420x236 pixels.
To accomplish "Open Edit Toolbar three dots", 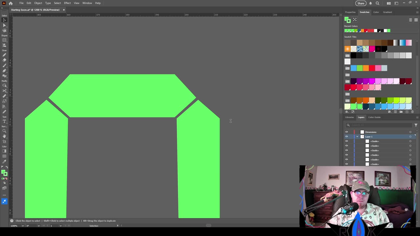I will point(5,195).
